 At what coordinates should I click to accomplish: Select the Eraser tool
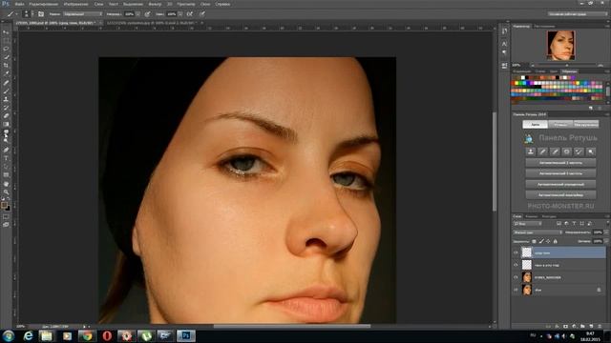(x=6, y=116)
